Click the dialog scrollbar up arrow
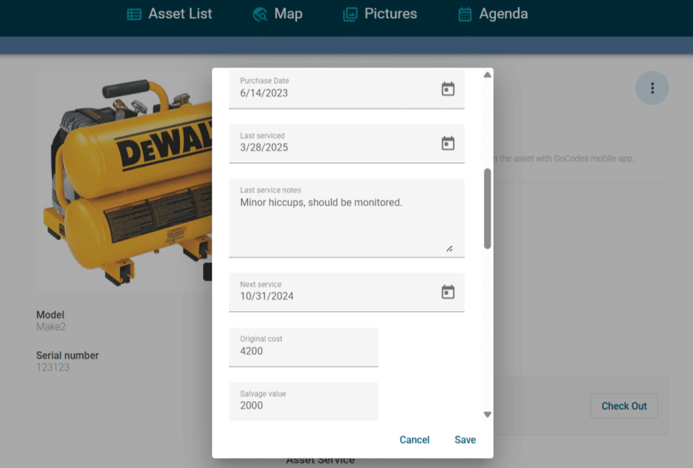 click(487, 75)
